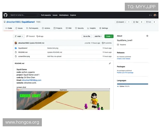Click the plus create-new icon in header
The width and height of the screenshot is (161, 129).
151,15
